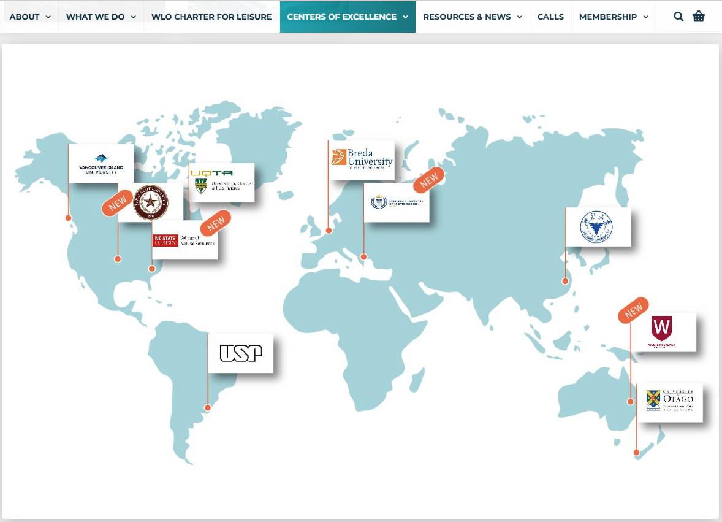Go to WLO Charter for Leisure
The image size is (722, 522).
pyautogui.click(x=211, y=17)
